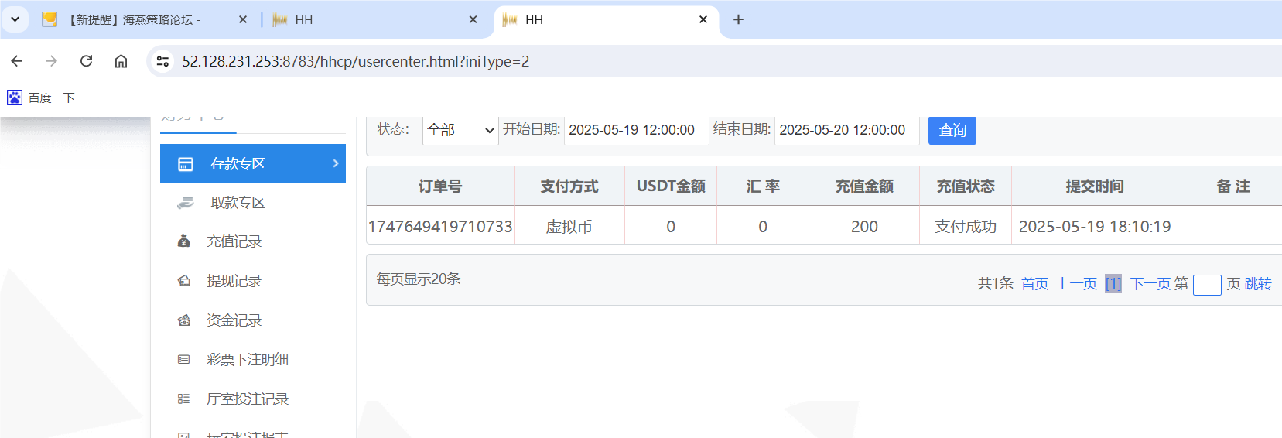Click the 资金记录 wallet icon

point(184,320)
